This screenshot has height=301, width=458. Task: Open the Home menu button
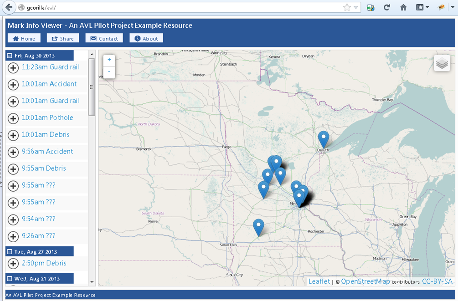[24, 39]
